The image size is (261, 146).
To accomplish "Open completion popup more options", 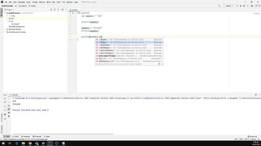I will (x=161, y=64).
